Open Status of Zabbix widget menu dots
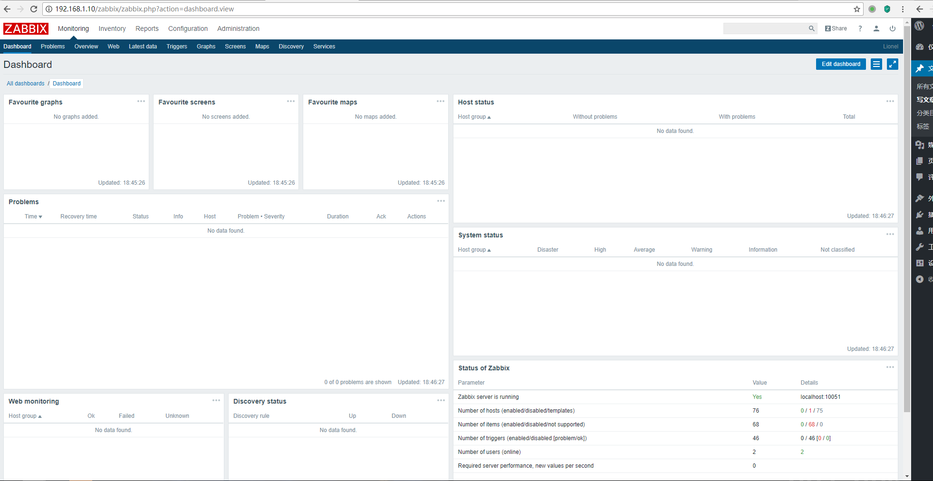933x481 pixels. 890,367
